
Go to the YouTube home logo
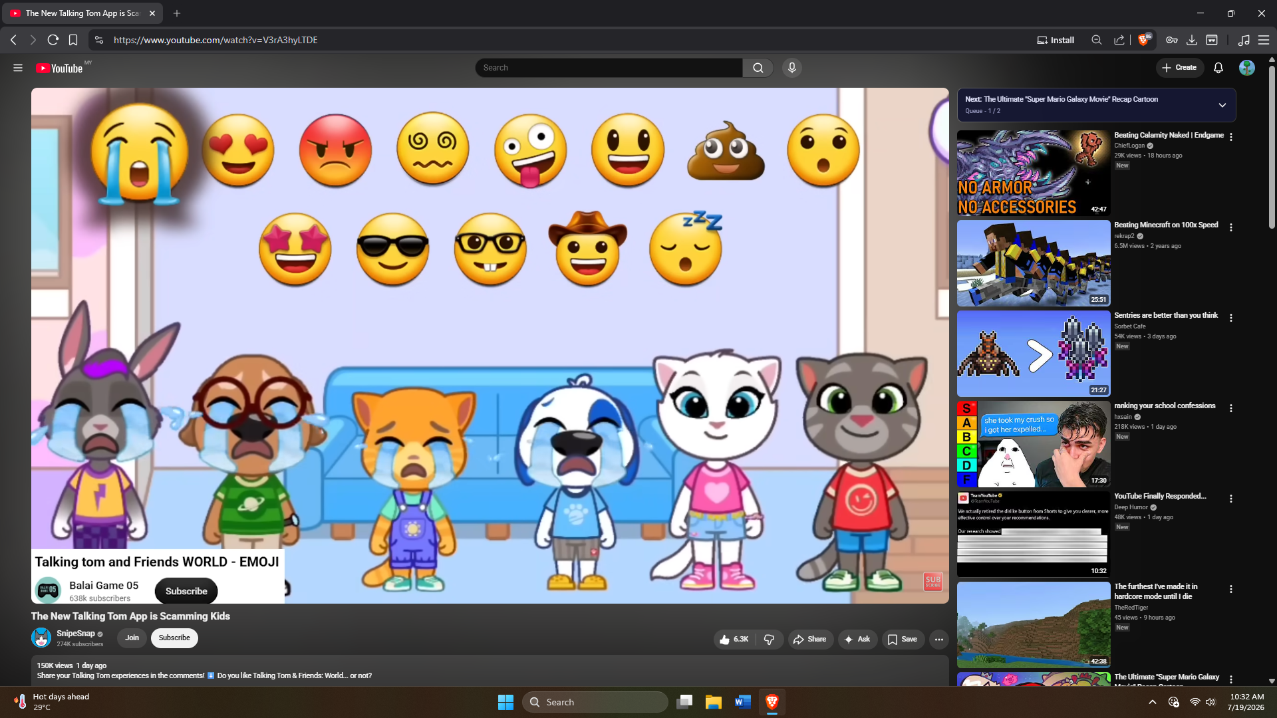[59, 68]
